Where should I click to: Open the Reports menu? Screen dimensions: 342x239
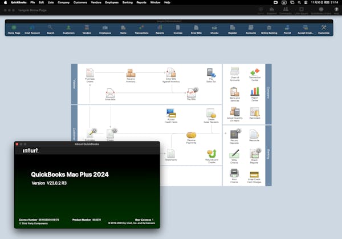click(141, 2)
